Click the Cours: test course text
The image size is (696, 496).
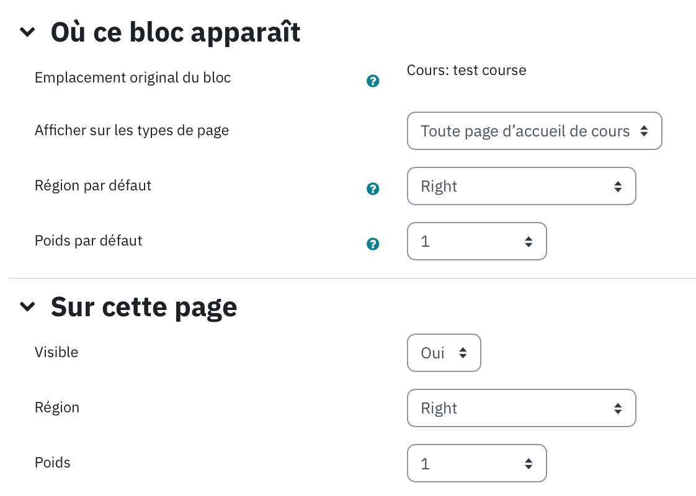tap(466, 70)
